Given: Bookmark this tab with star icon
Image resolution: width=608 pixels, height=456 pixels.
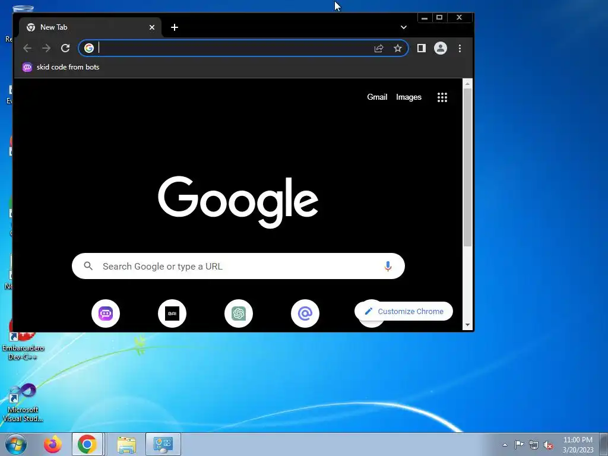Looking at the screenshot, I should pyautogui.click(x=398, y=48).
